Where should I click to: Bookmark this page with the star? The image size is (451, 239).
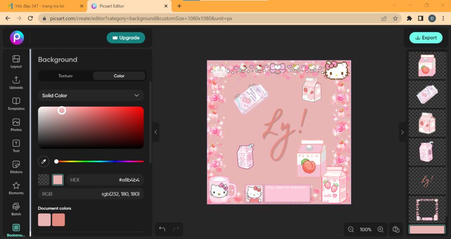(x=395, y=18)
